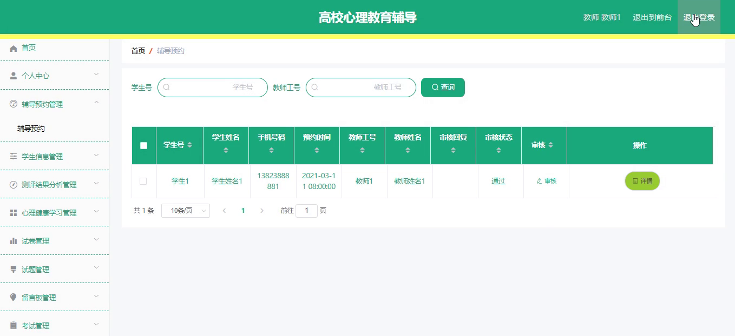The height and width of the screenshot is (336, 735).
Task: Sort by 教师姓名 column arrows
Action: pos(408,150)
